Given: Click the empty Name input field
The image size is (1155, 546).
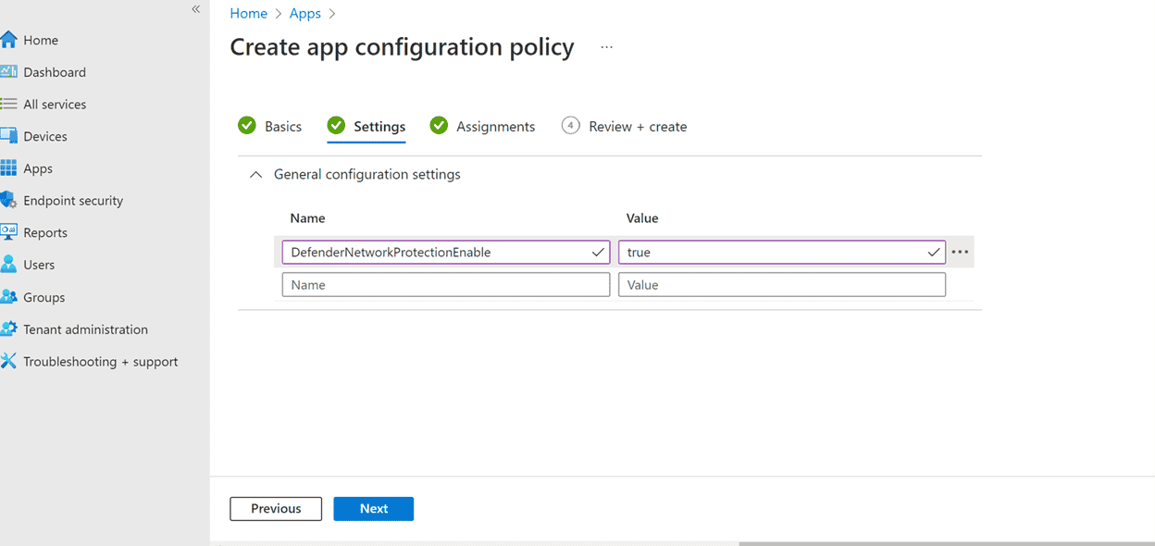Looking at the screenshot, I should (x=445, y=284).
